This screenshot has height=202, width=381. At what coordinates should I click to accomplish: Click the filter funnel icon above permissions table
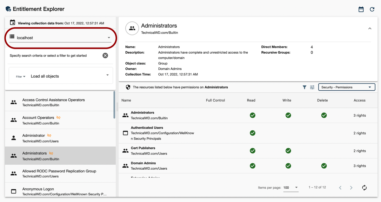(304, 87)
